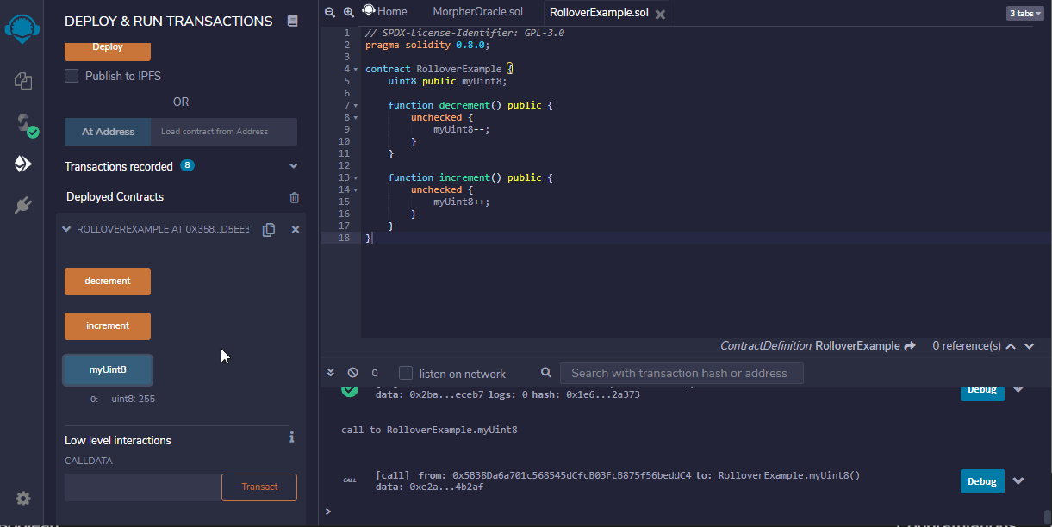Call the decrement function
The width and height of the screenshot is (1052, 527).
tap(108, 282)
